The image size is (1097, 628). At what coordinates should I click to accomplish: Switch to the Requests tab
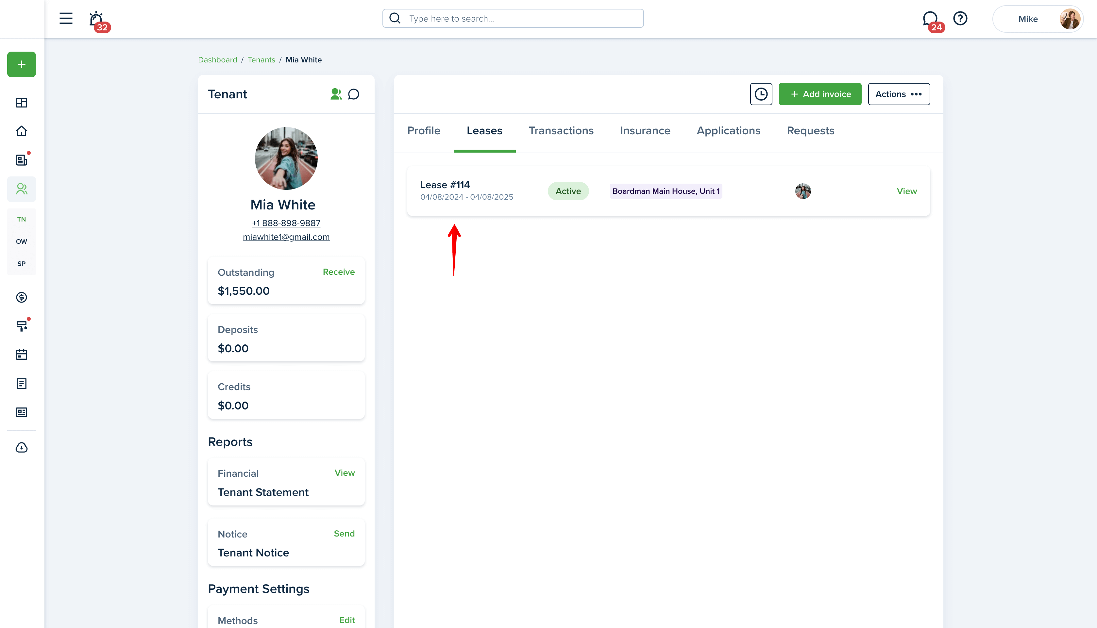810,131
